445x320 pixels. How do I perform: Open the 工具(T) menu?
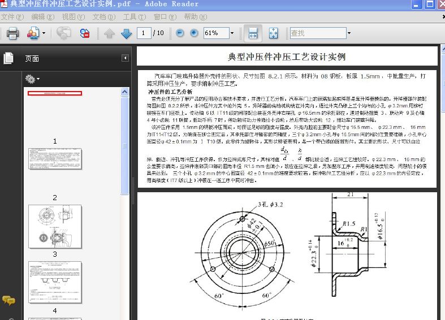coord(135,17)
